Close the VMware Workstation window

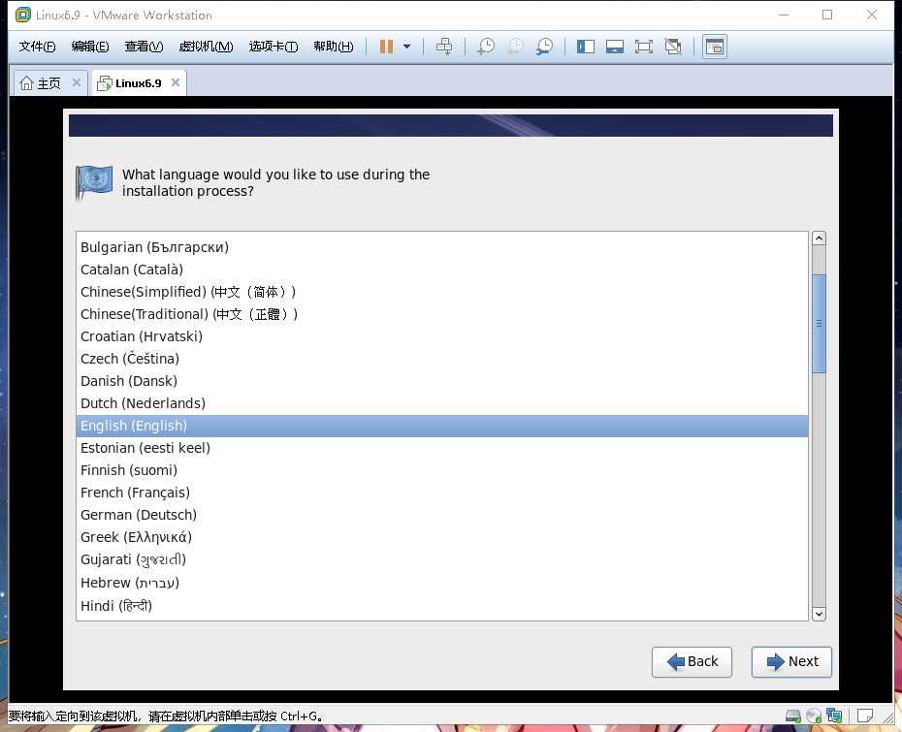coord(872,15)
